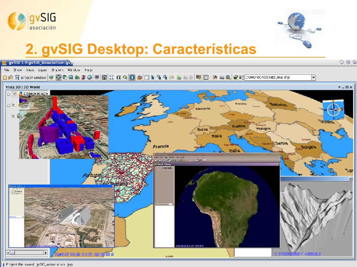This screenshot has width=357, height=267.
Task: Open the Layer menu
Action: tap(43, 70)
